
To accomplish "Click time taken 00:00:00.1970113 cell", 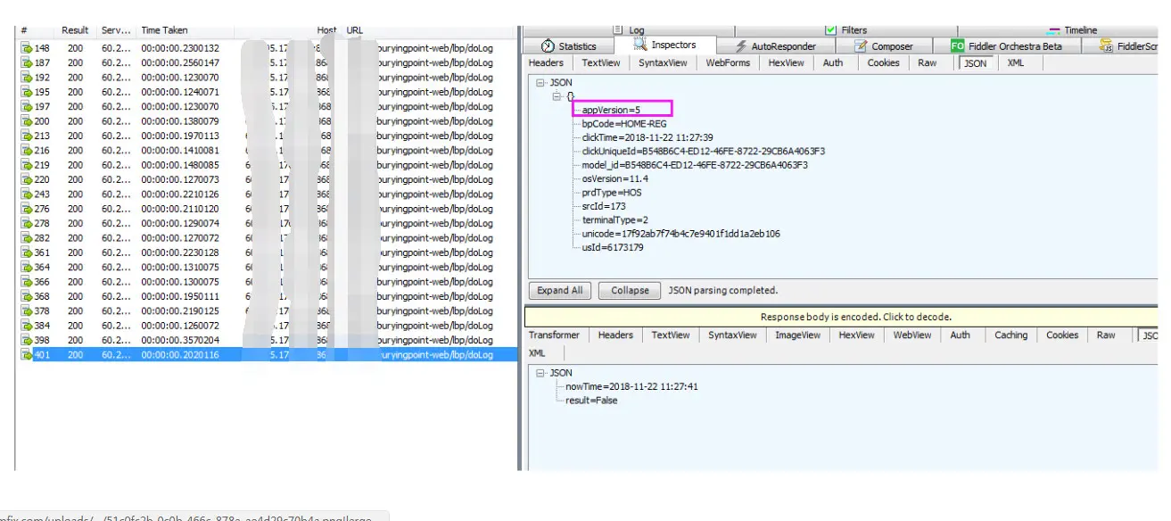I will coord(180,136).
